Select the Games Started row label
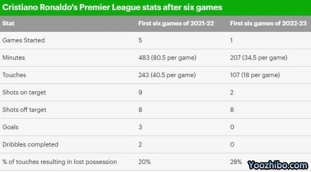The height and width of the screenshot is (172, 311). pos(24,40)
